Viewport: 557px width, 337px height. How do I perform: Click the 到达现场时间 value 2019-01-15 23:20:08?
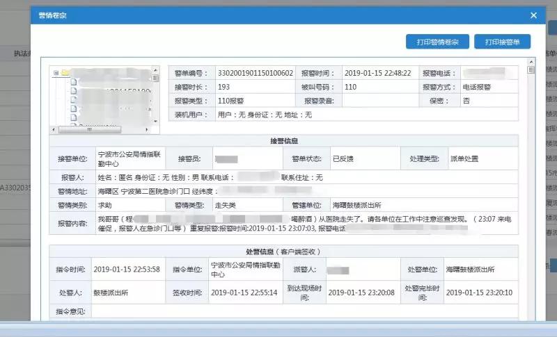coord(361,293)
